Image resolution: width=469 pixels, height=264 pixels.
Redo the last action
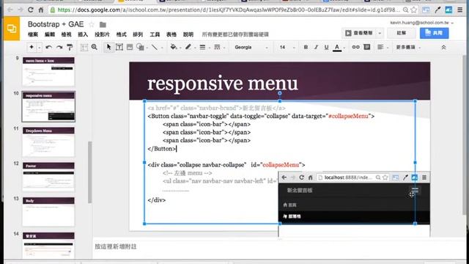pyautogui.click(x=59, y=47)
